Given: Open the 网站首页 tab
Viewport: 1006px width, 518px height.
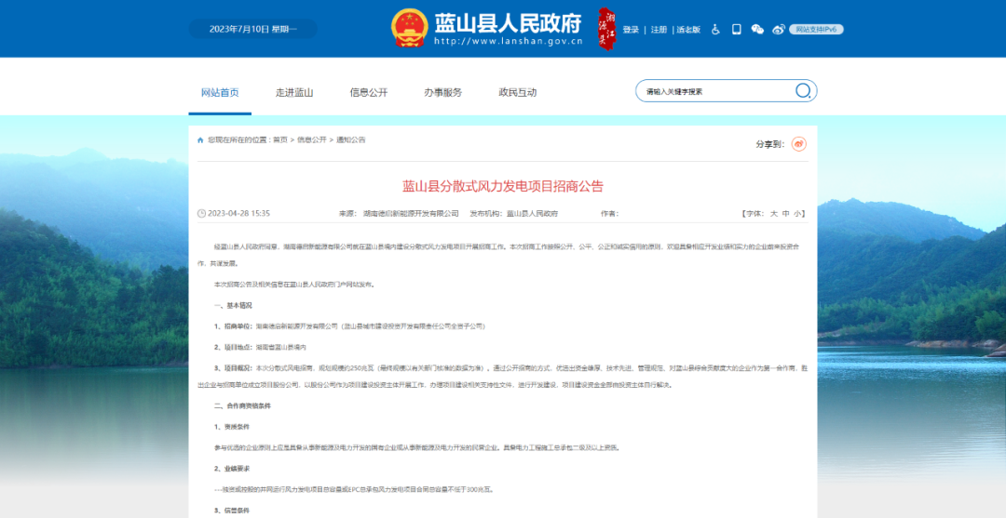Looking at the screenshot, I should point(220,92).
